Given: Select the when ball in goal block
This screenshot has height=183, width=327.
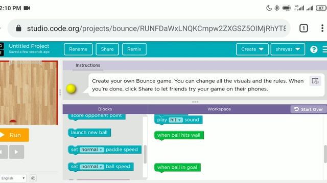Looking at the screenshot, I should [x=177, y=167].
